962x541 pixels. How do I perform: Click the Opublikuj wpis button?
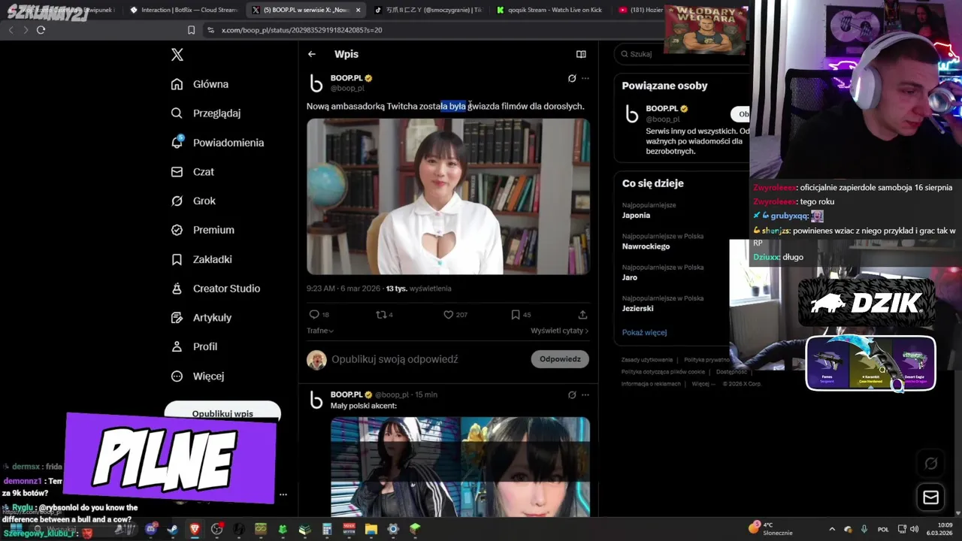coord(222,413)
